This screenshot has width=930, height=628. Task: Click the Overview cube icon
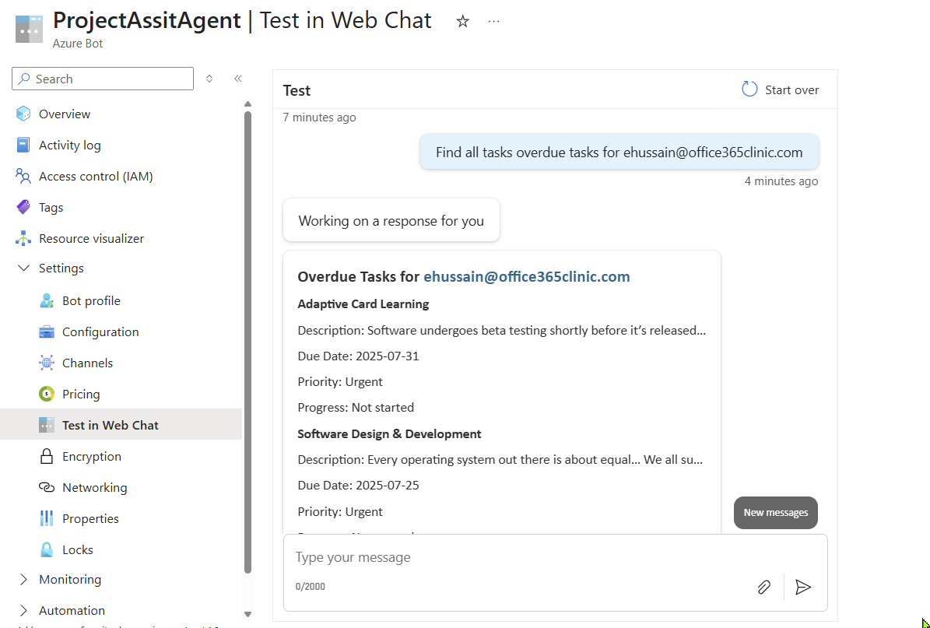23,114
